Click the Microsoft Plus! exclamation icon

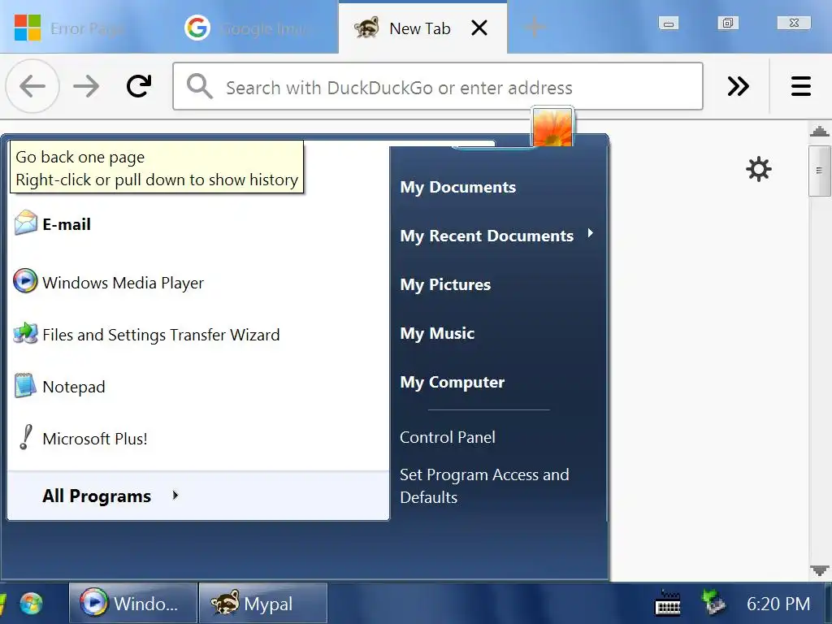[x=25, y=438]
